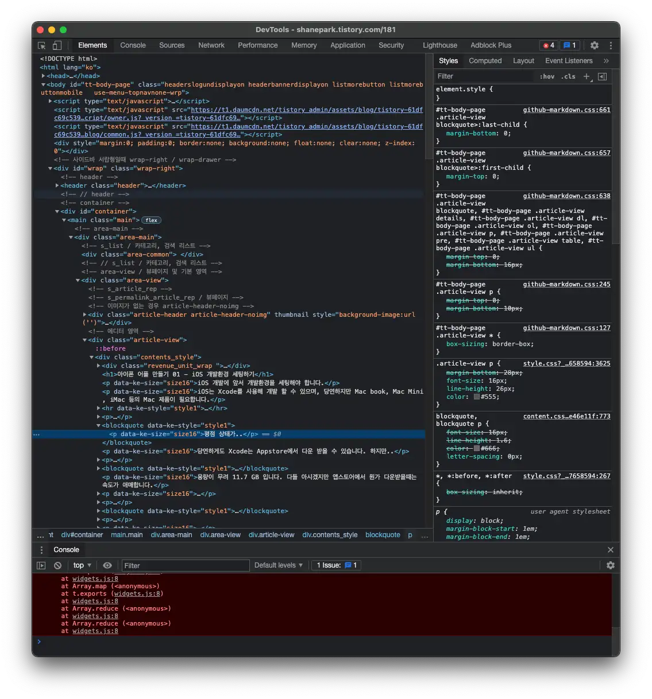The height and width of the screenshot is (699, 652).
Task: Select the div class area-common row
Action: pyautogui.click(x=142, y=254)
